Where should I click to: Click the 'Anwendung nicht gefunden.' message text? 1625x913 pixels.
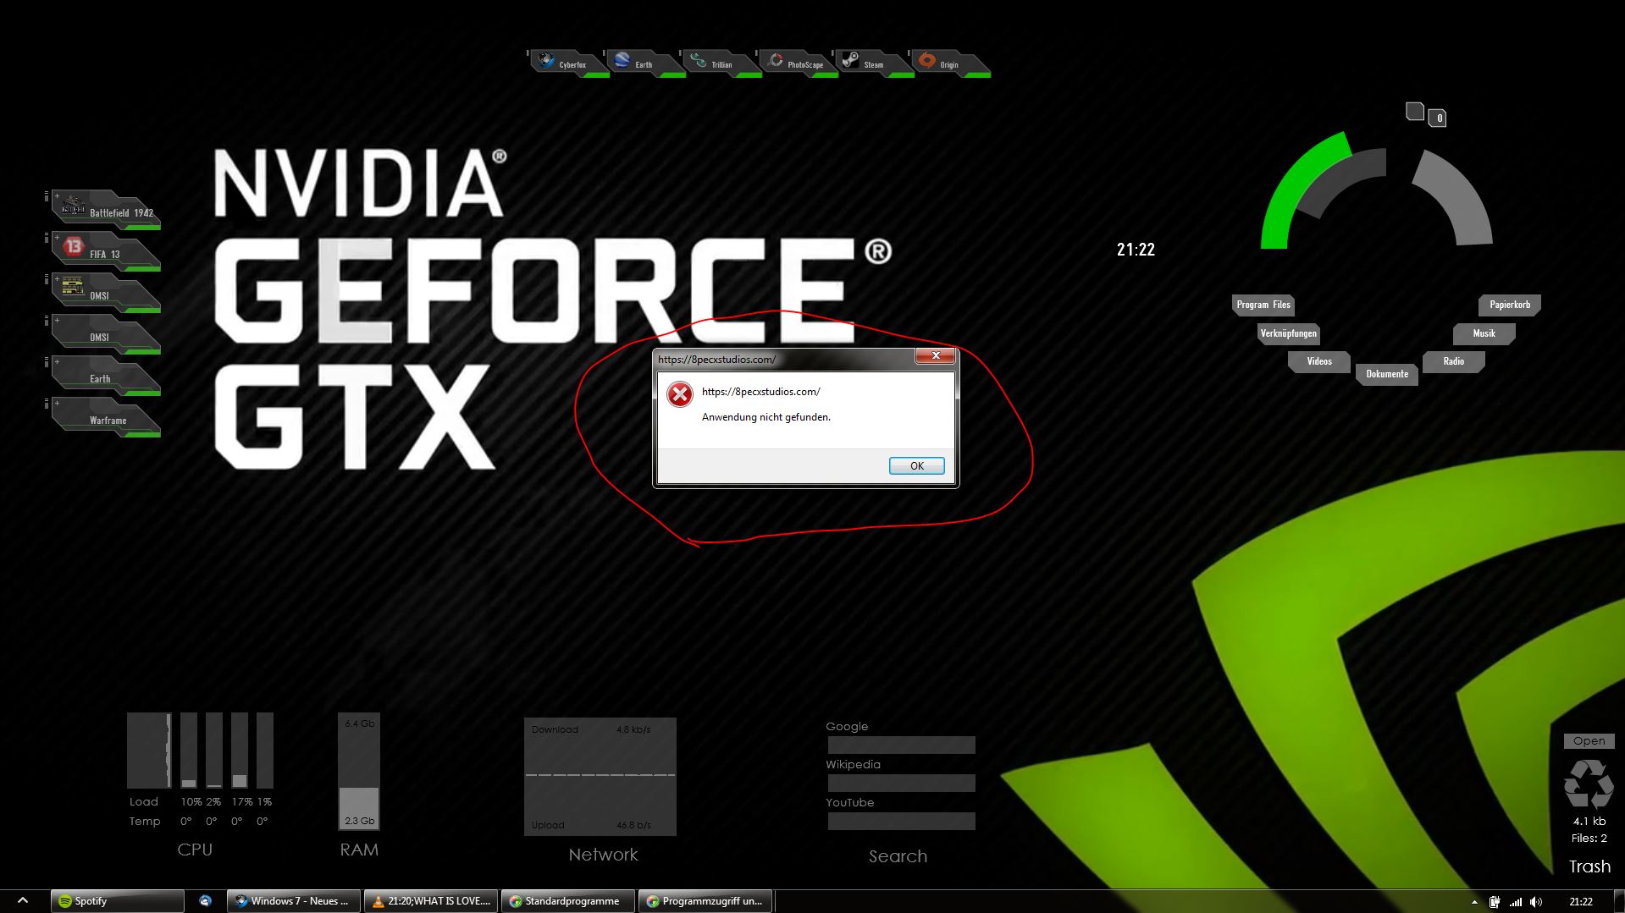click(x=766, y=417)
